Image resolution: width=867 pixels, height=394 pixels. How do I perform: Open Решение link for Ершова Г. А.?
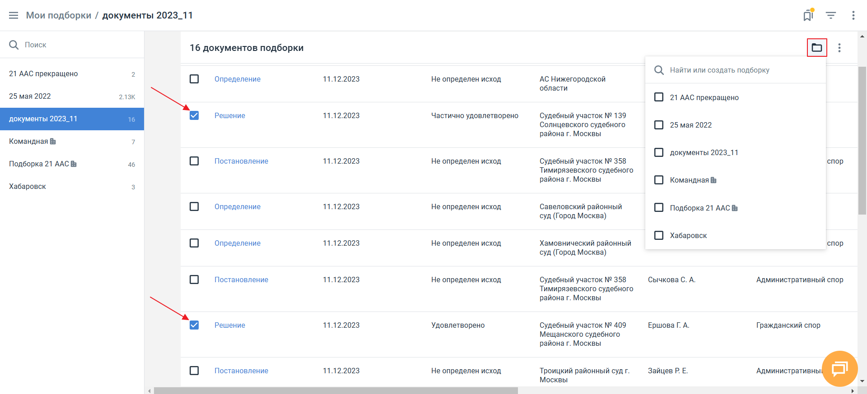point(230,325)
